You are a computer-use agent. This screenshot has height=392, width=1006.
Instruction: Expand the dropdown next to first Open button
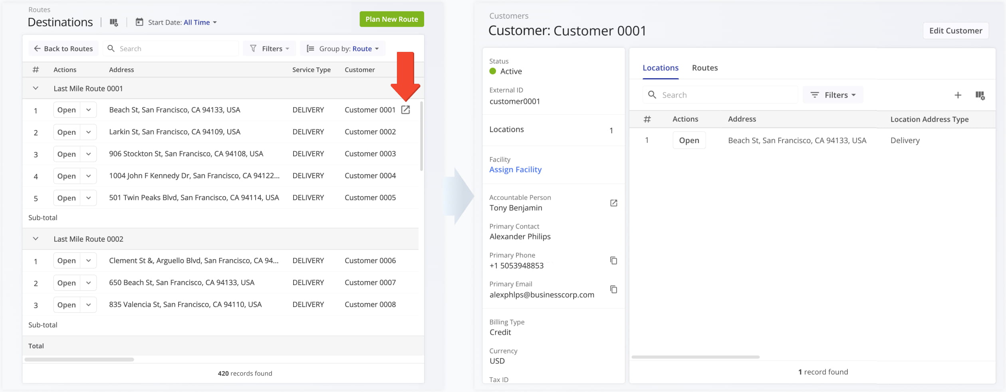89,110
